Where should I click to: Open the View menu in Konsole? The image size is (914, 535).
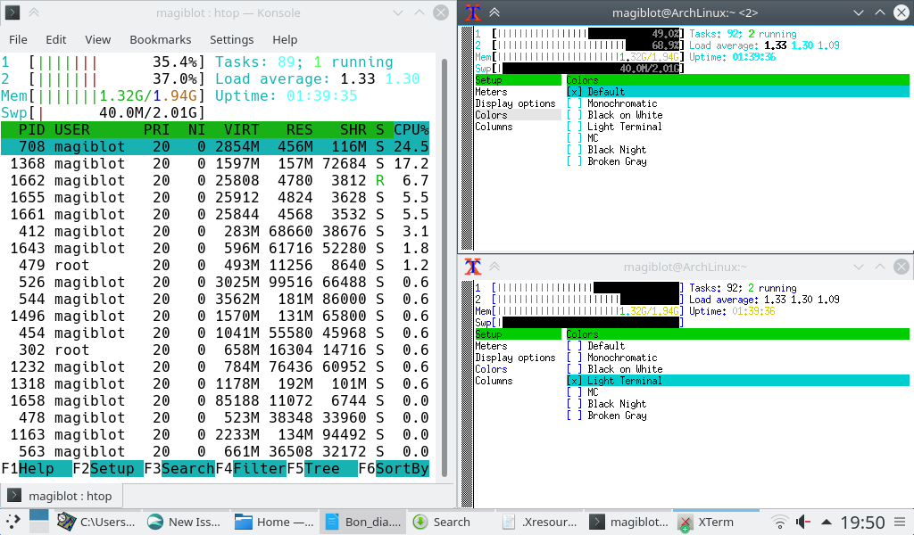click(x=98, y=39)
